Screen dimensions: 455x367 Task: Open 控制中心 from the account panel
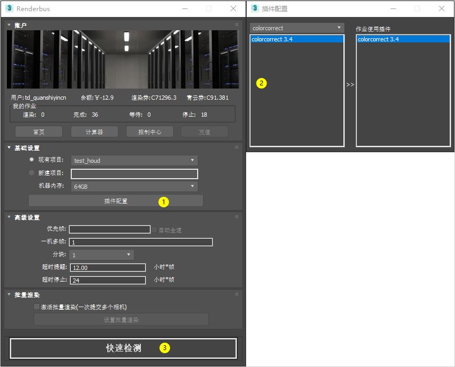point(149,132)
